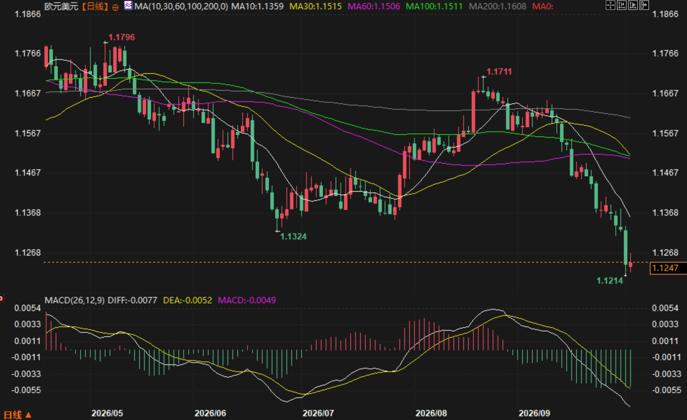
Task: Select the MA100:1.1511 legend value
Action: tap(434, 7)
